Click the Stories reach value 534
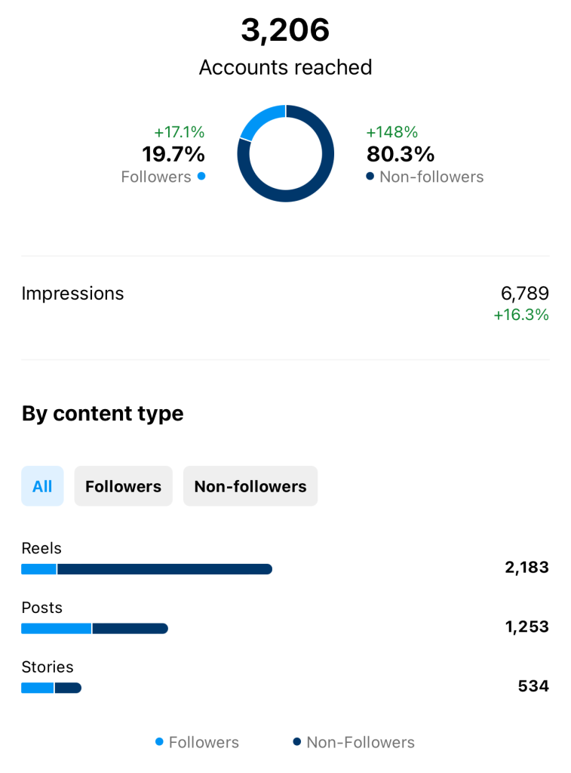This screenshot has width=571, height=773. 533,686
